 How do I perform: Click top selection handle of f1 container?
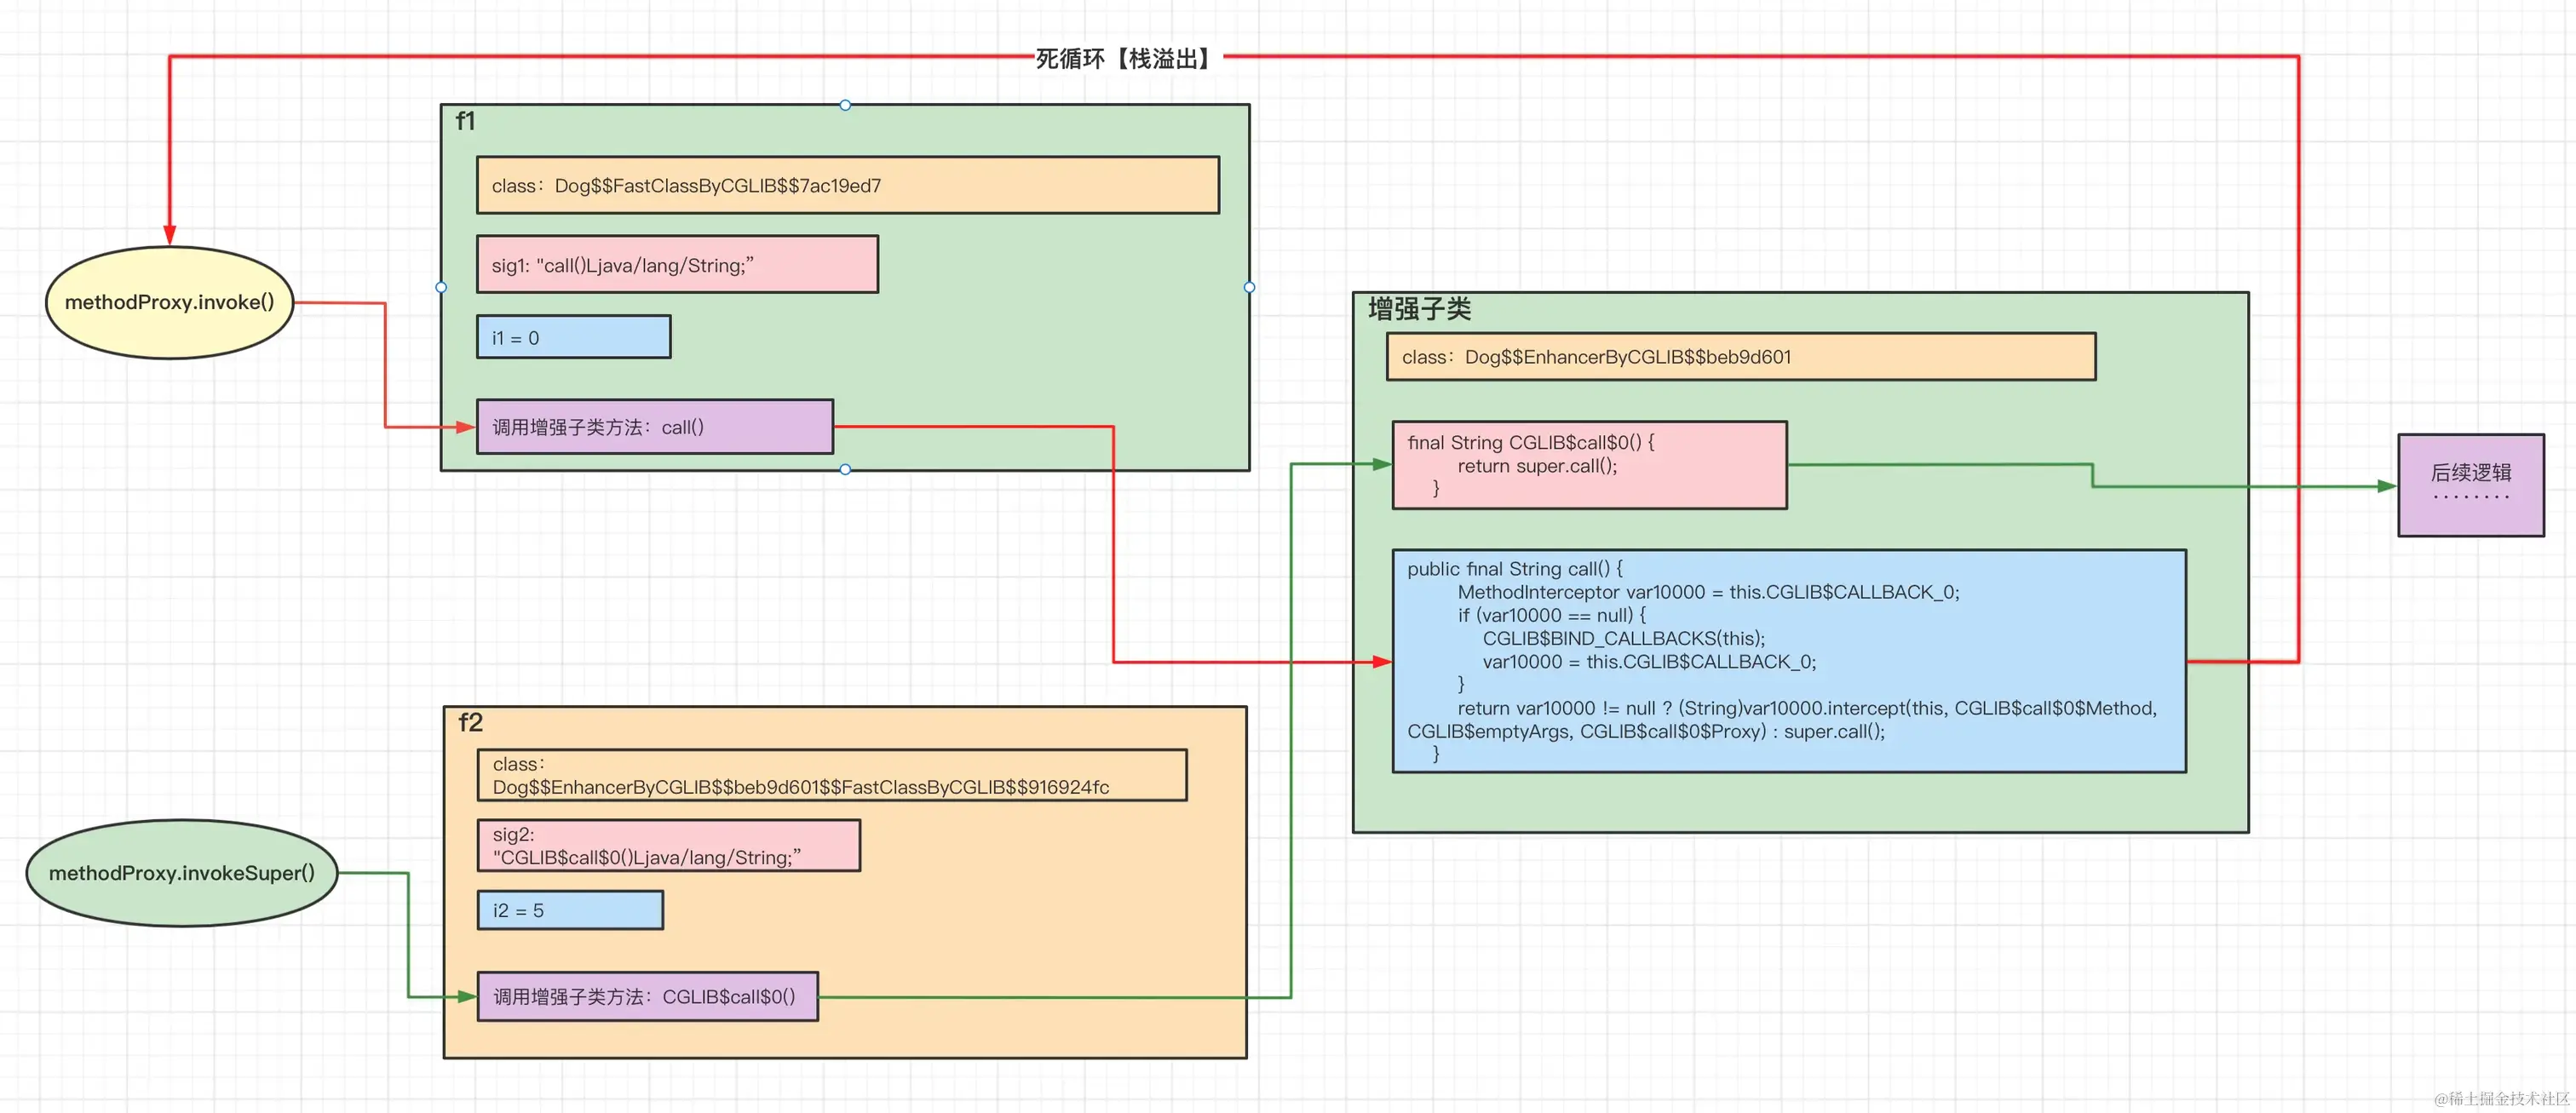tap(845, 105)
